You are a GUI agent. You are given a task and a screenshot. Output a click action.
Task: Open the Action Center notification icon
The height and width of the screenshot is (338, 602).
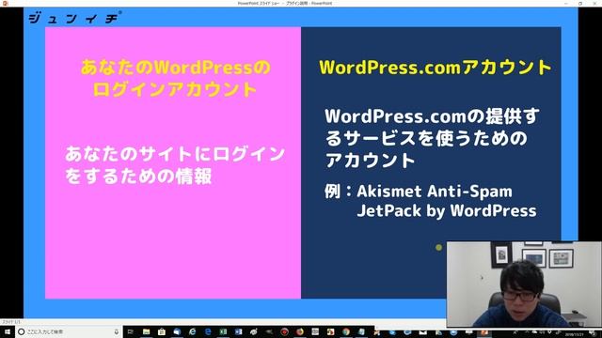tap(594, 332)
